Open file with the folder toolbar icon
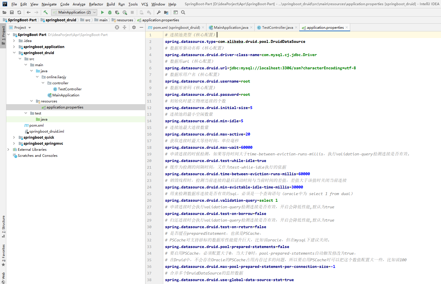The height and width of the screenshot is (284, 441). [4, 12]
